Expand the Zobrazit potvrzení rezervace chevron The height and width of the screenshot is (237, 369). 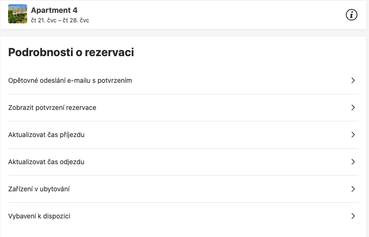353,108
